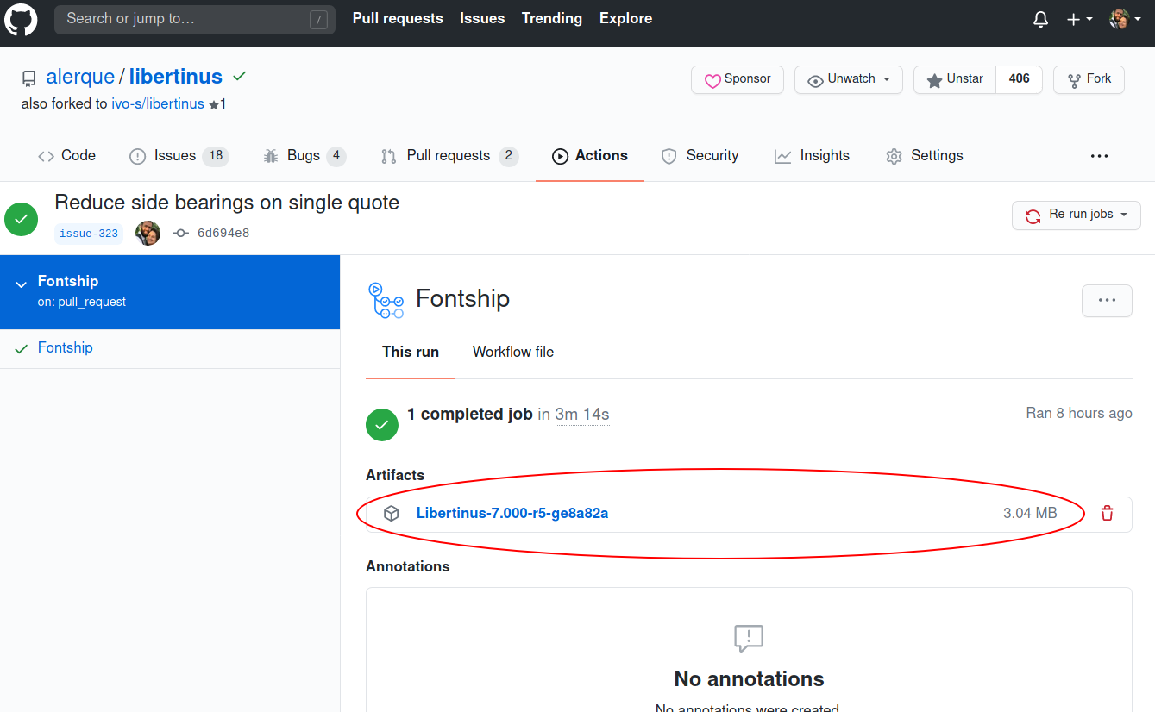Open the Re-run jobs dropdown

click(x=1077, y=215)
